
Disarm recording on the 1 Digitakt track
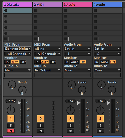pyautogui.click(x=11, y=131)
